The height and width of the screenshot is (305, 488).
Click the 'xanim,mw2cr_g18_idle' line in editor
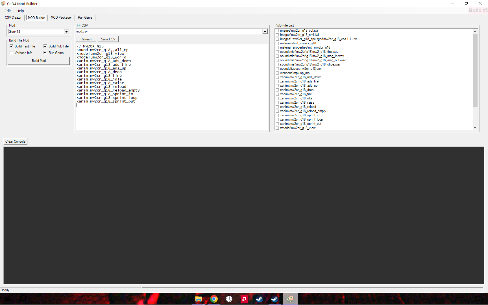pos(99,79)
